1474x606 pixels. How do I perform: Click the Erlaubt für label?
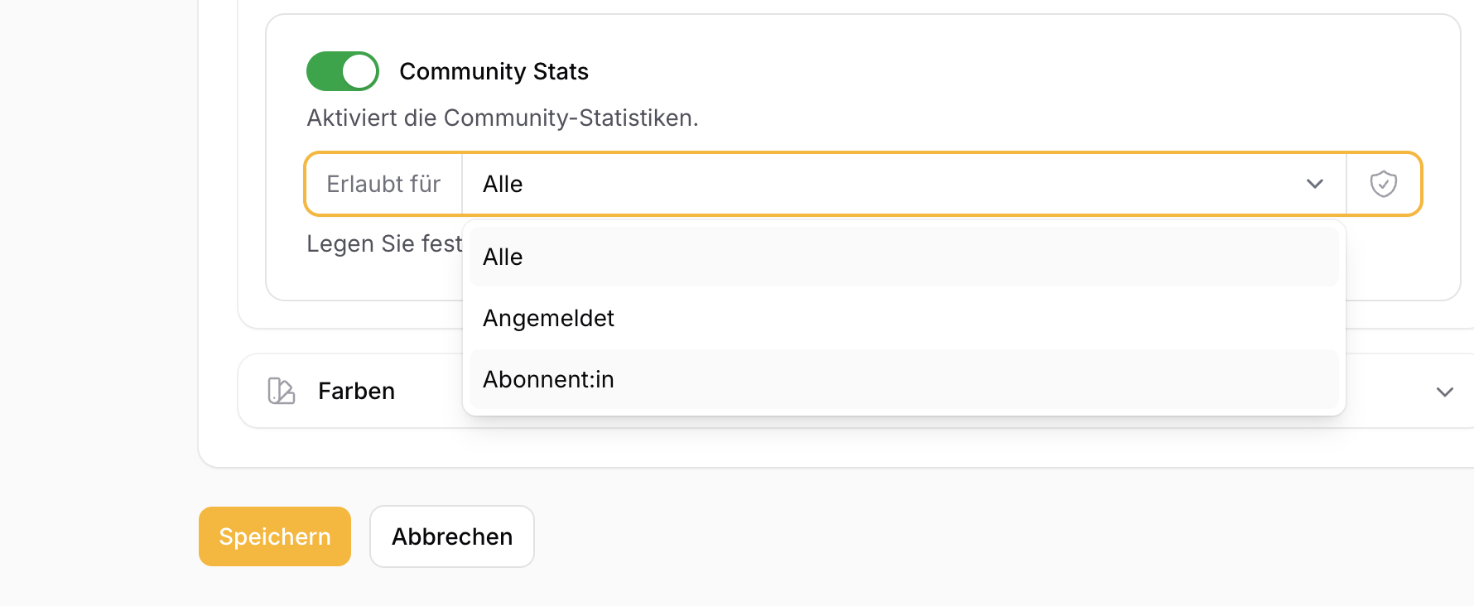click(383, 184)
